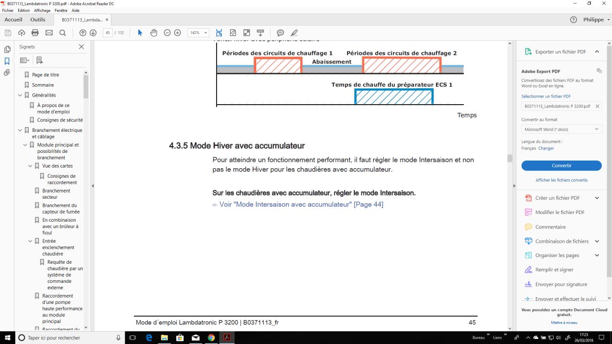The width and height of the screenshot is (612, 344).
Task: Open bookmark options menu icon
Action: point(24,60)
